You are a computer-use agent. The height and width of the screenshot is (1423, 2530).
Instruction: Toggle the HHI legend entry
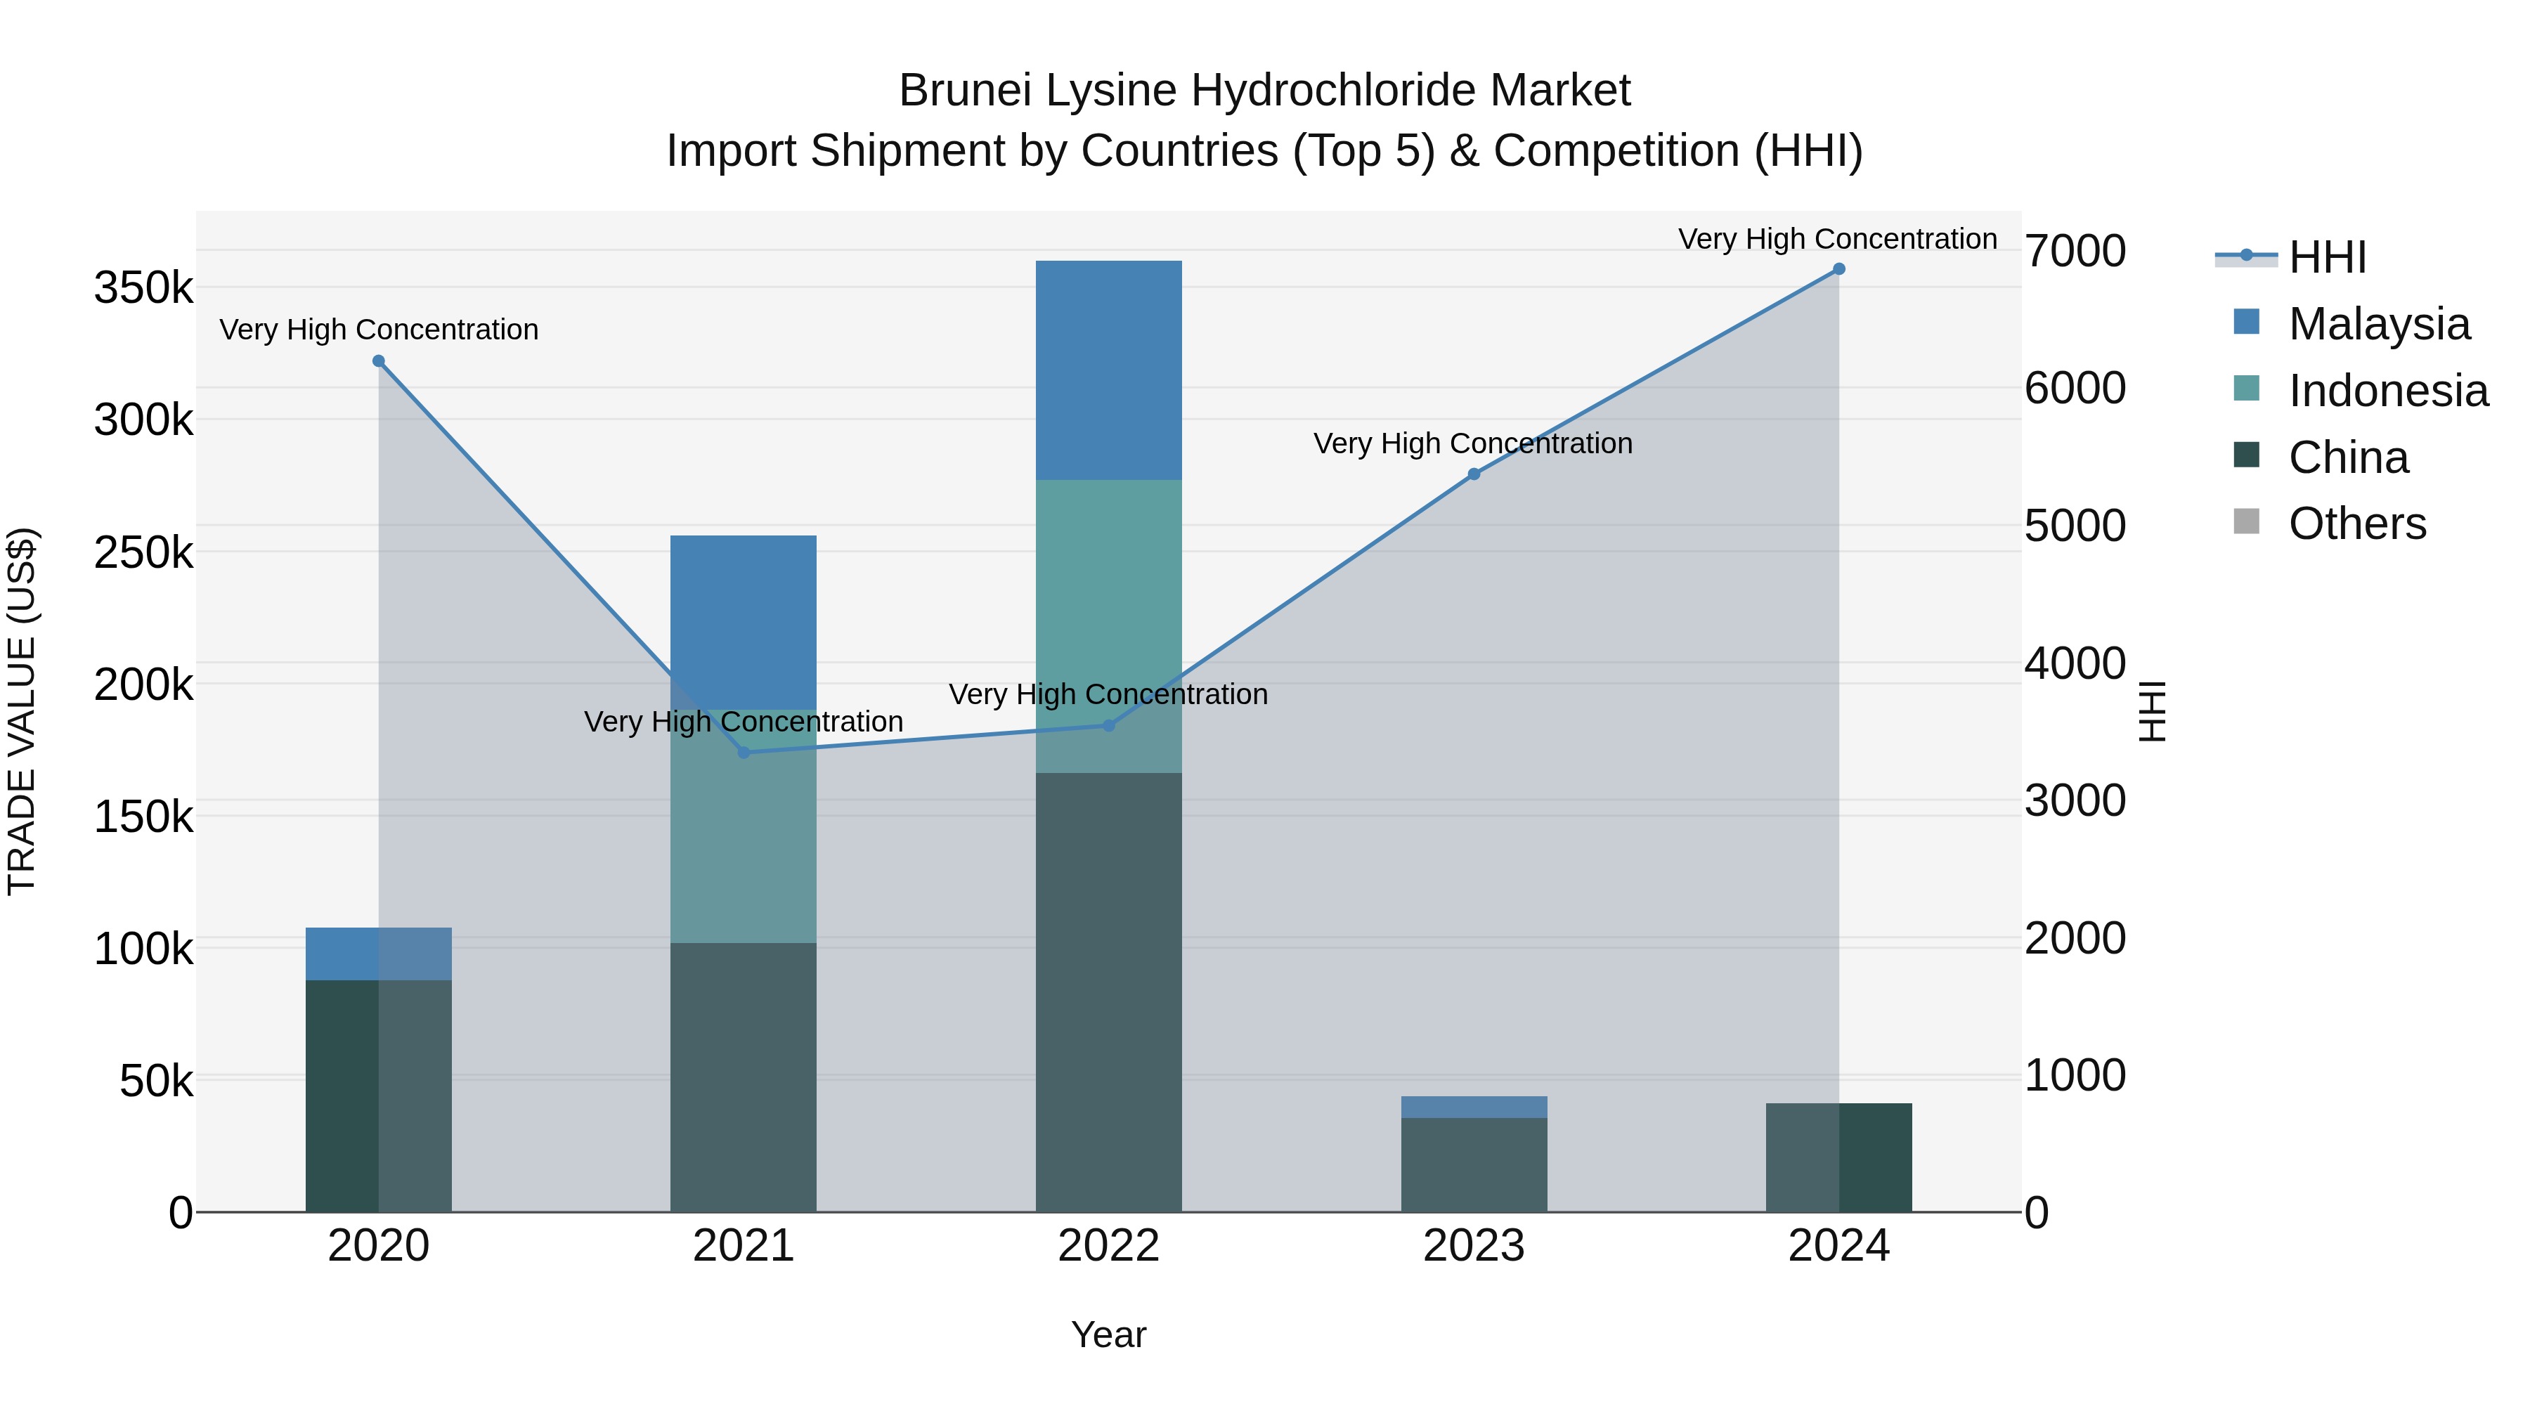click(x=2293, y=257)
